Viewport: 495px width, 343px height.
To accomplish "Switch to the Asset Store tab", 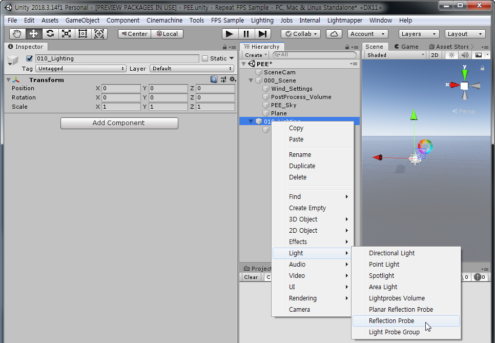I will (x=448, y=47).
